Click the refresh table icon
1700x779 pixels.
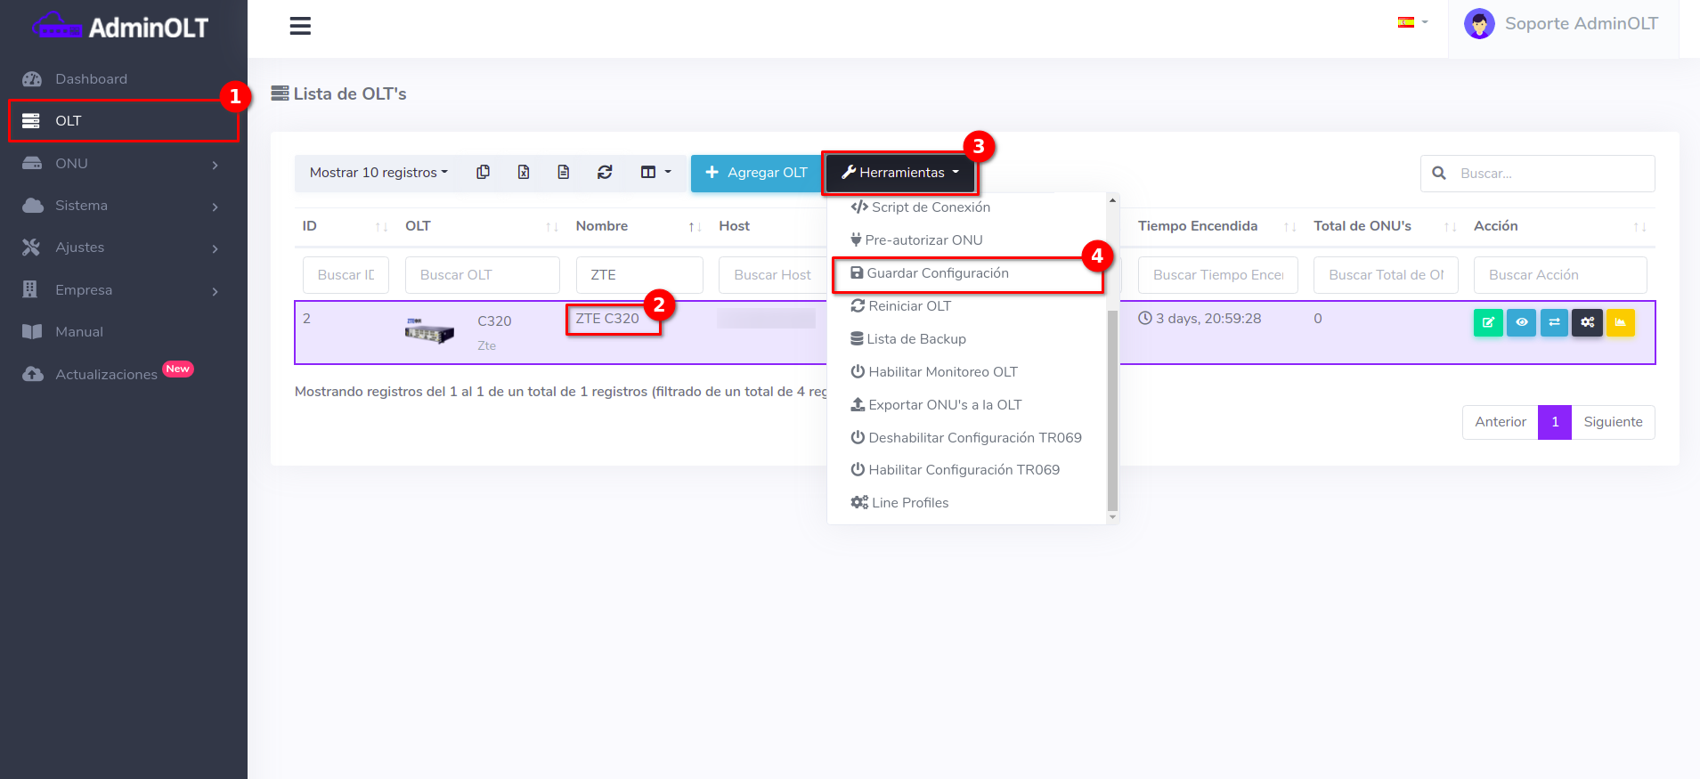click(605, 173)
